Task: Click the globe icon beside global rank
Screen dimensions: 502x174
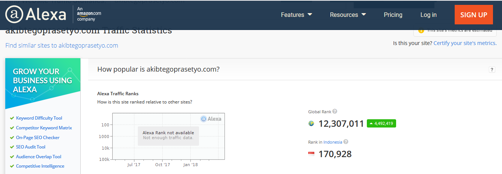Action: click(x=311, y=123)
